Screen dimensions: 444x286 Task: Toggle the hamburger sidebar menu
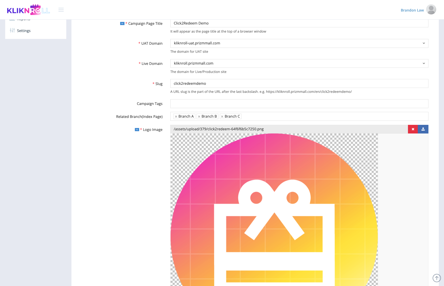point(61,10)
